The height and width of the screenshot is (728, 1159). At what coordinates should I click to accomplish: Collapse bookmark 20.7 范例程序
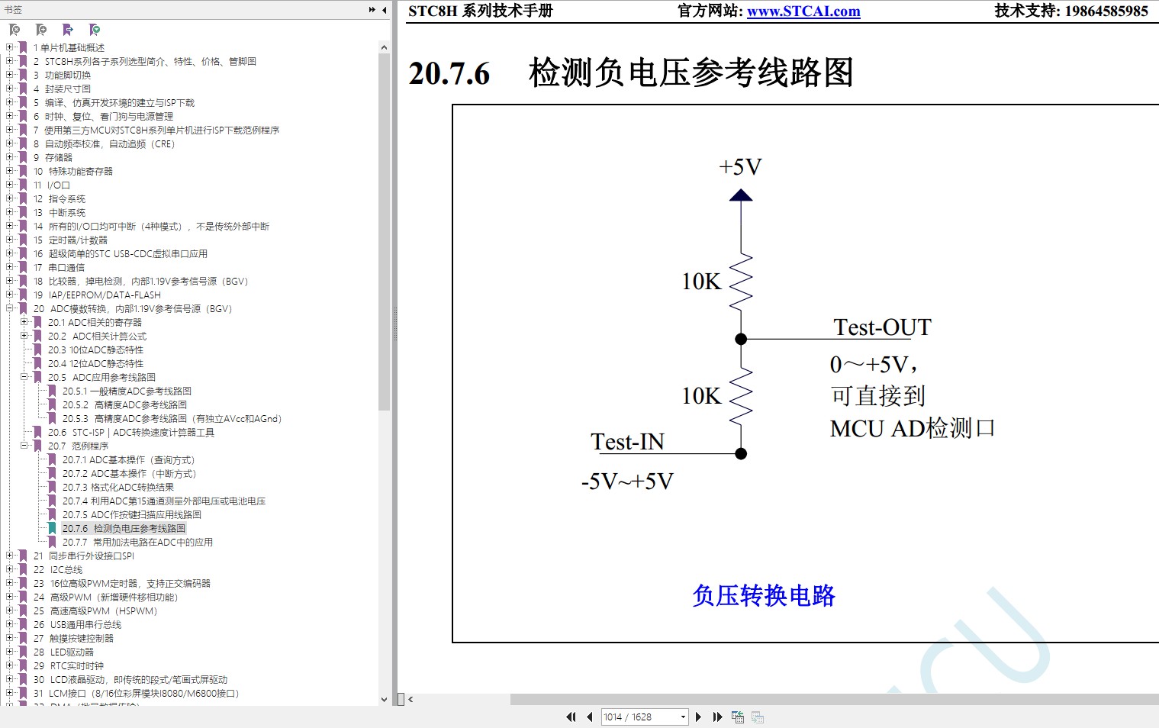tap(24, 446)
